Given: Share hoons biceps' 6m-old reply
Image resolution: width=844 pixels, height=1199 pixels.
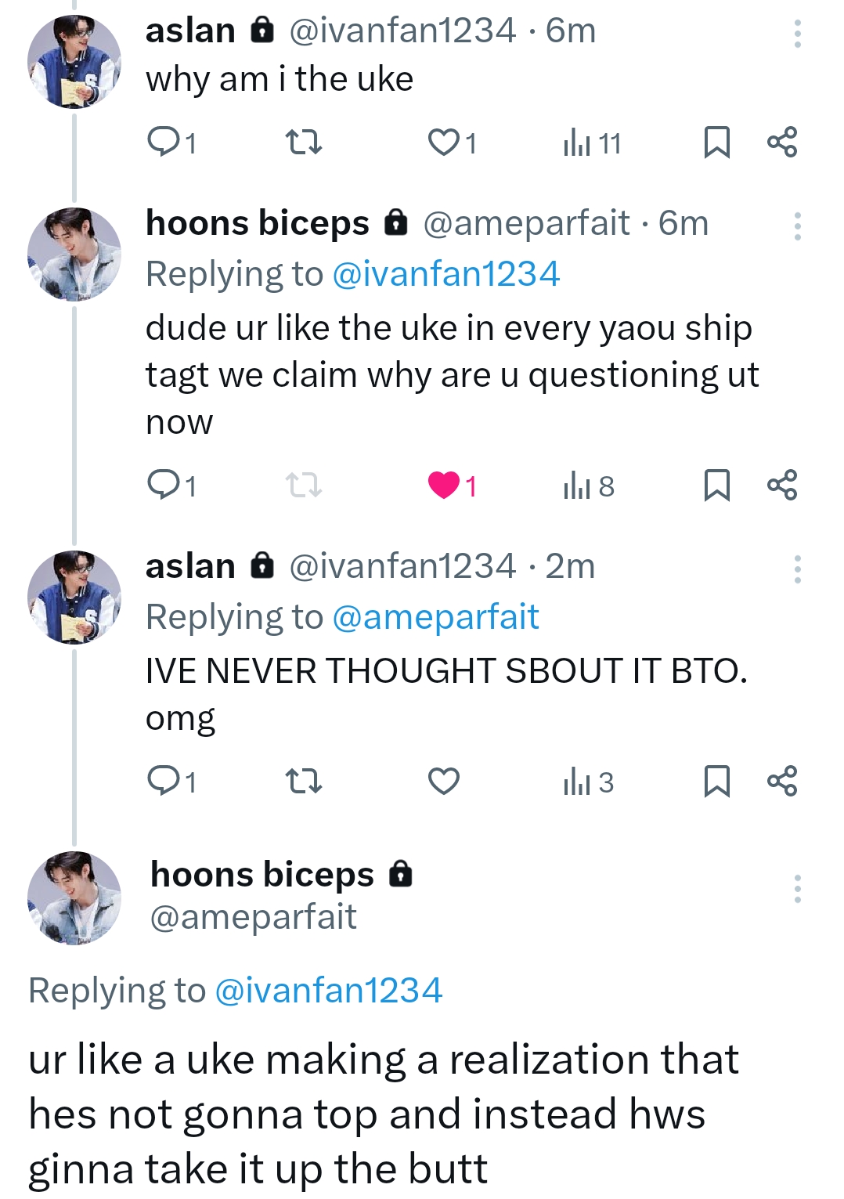Looking at the screenshot, I should click(781, 486).
